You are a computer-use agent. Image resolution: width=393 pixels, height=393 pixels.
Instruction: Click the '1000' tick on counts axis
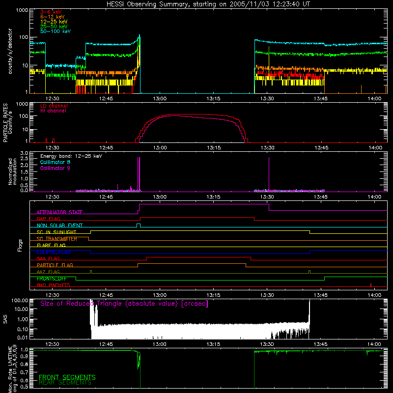pos(22,10)
